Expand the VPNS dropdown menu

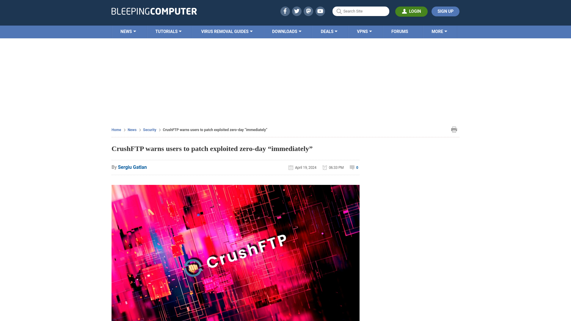pos(364,31)
